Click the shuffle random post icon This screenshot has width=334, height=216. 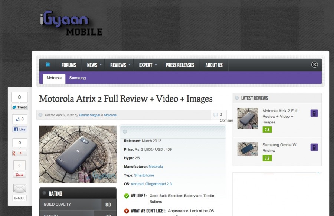314,65
